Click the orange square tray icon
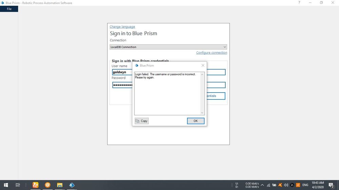This screenshot has height=190, width=339. [x=298, y=185]
